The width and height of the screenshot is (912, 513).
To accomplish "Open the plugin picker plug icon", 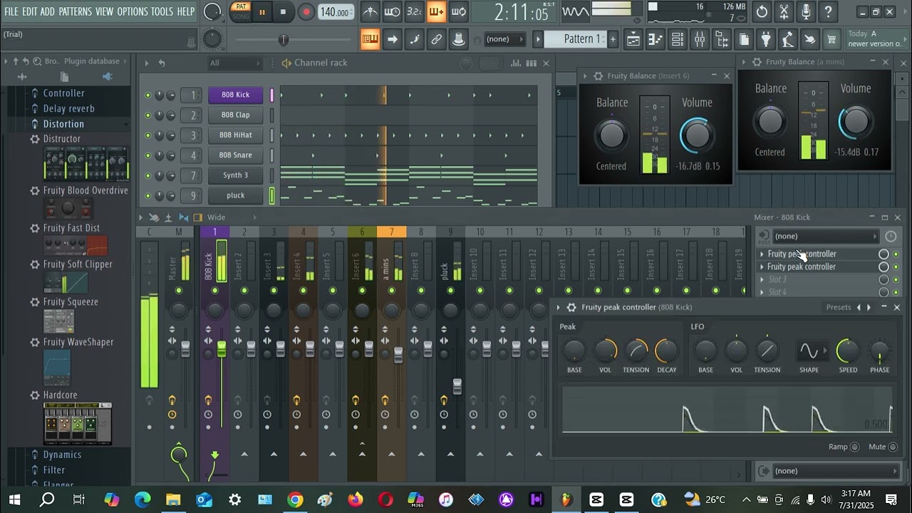I will (x=766, y=40).
